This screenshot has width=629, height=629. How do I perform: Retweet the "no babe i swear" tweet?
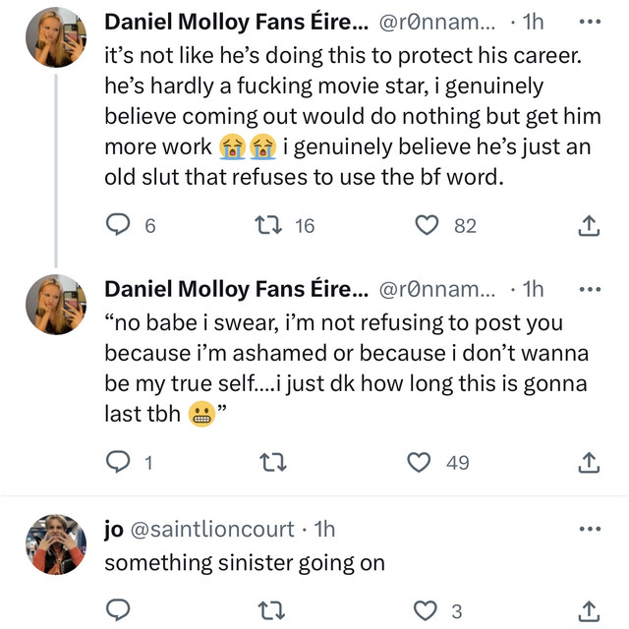[x=273, y=462]
